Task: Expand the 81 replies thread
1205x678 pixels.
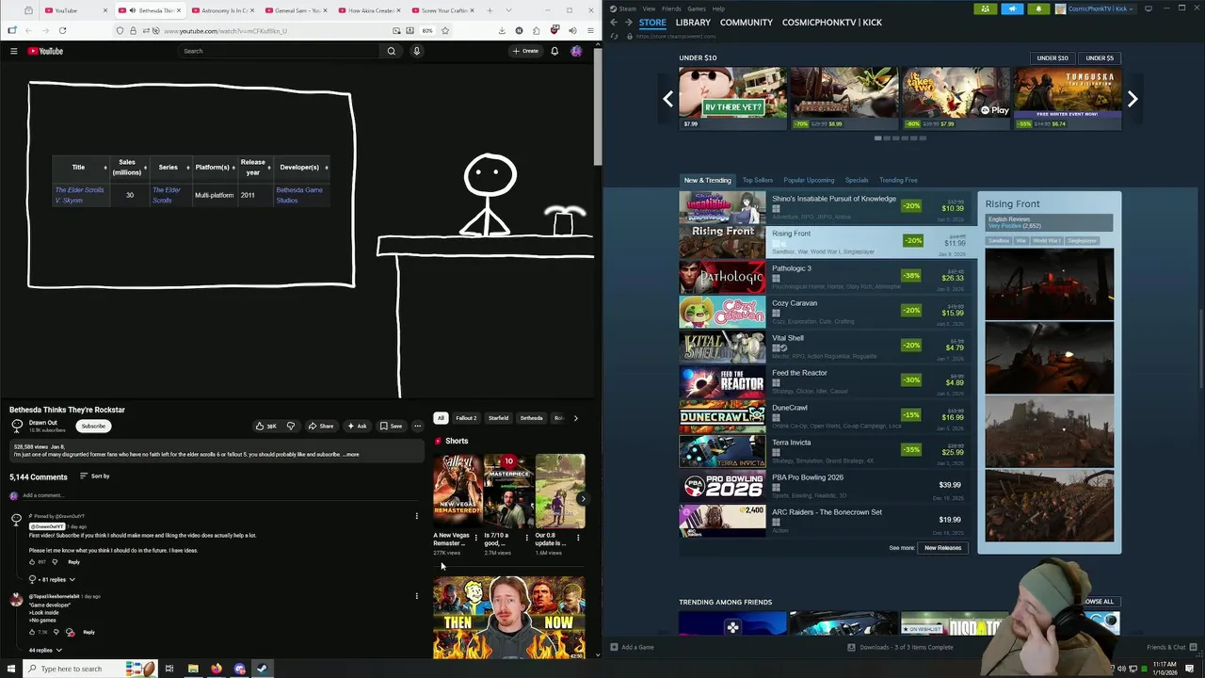Action: [53, 580]
